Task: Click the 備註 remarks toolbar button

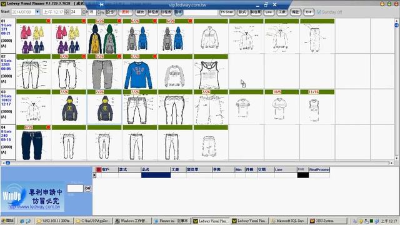Action: click(295, 12)
